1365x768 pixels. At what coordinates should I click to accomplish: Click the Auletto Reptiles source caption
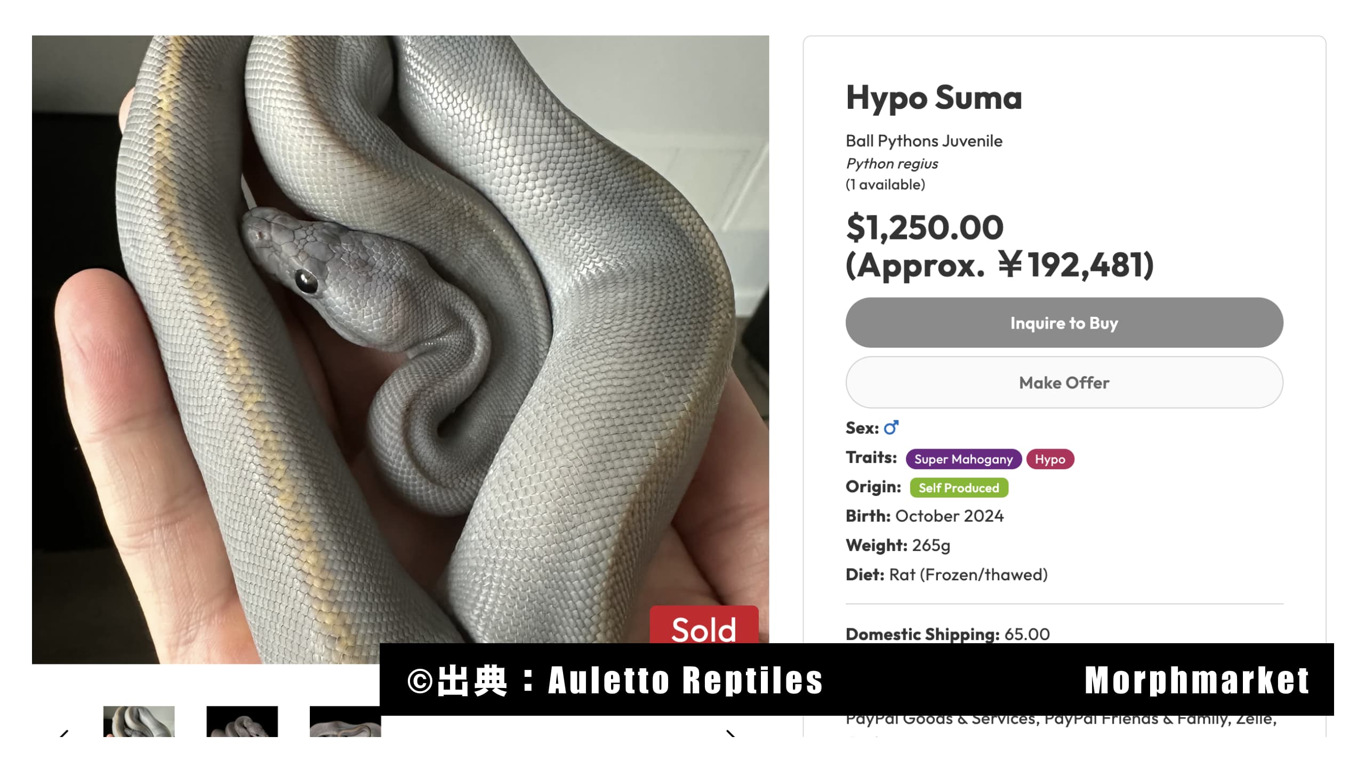[x=685, y=681]
